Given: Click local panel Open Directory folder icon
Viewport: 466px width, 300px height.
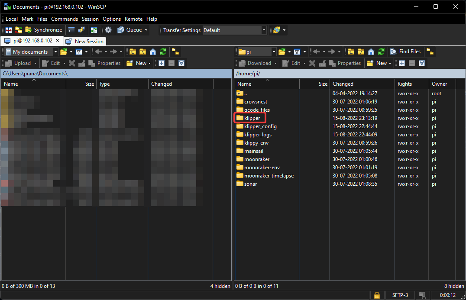Looking at the screenshot, I should tap(64, 52).
